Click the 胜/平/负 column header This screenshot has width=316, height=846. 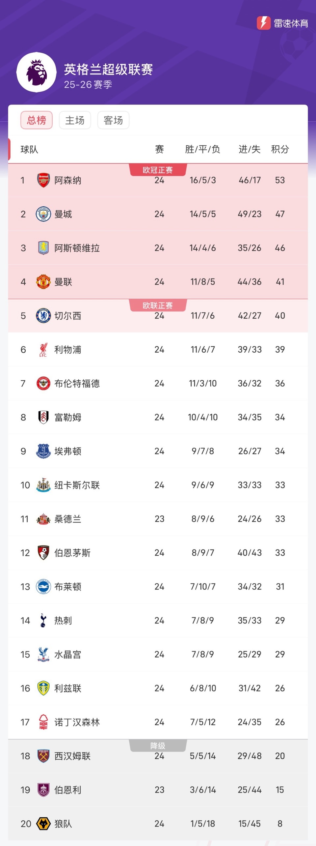coord(202,149)
